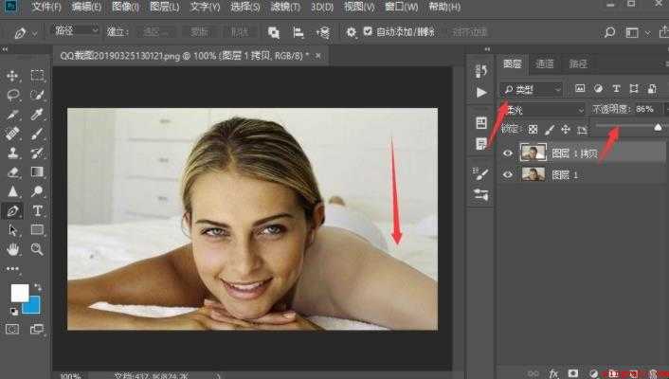669x379 pixels.
Task: Select the Horizontal Type tool
Action: click(x=37, y=210)
